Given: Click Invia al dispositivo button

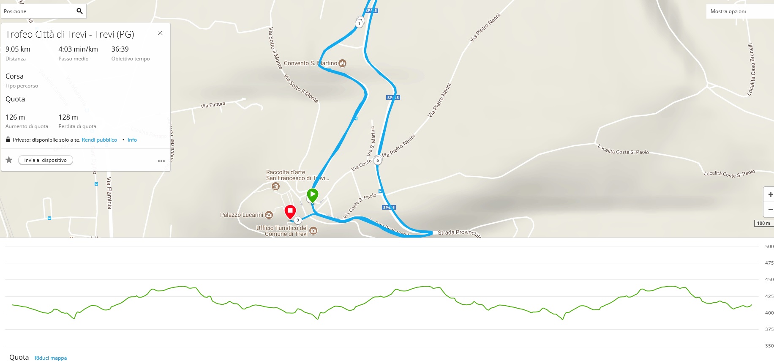Looking at the screenshot, I should pos(46,160).
